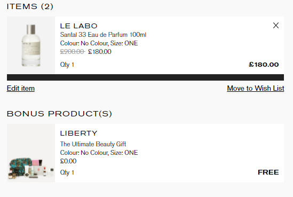Click the ITEMS (2) heading
The width and height of the screenshot is (293, 197).
[x=30, y=7]
